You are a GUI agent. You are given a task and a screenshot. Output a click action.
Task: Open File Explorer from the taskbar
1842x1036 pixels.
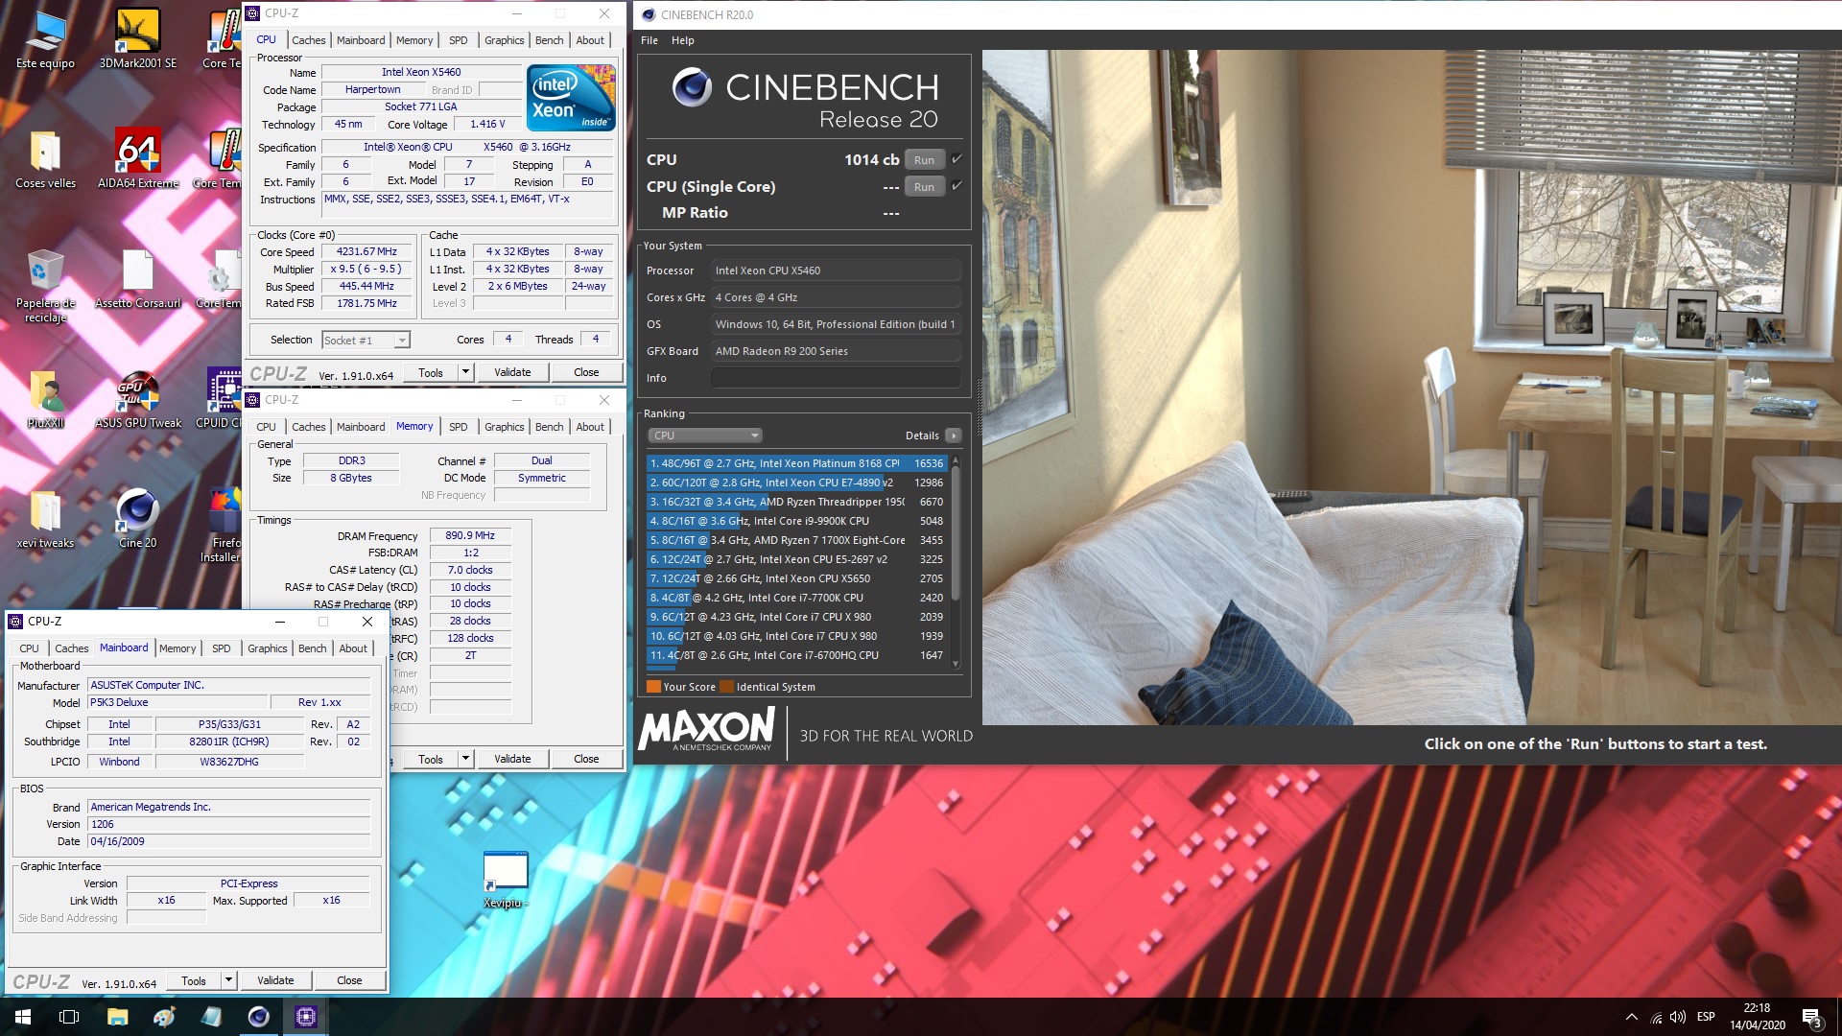pos(117,1017)
